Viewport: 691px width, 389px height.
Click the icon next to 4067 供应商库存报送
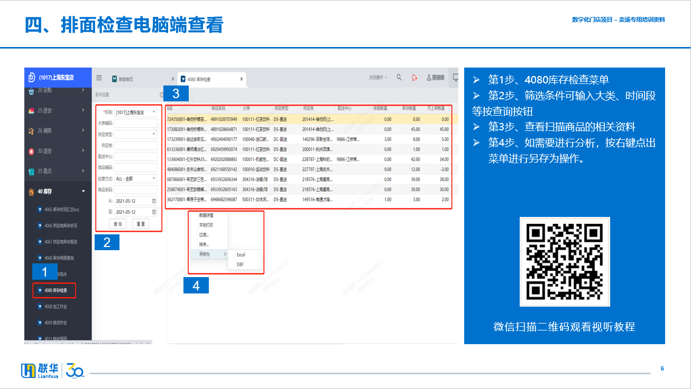[x=40, y=242]
